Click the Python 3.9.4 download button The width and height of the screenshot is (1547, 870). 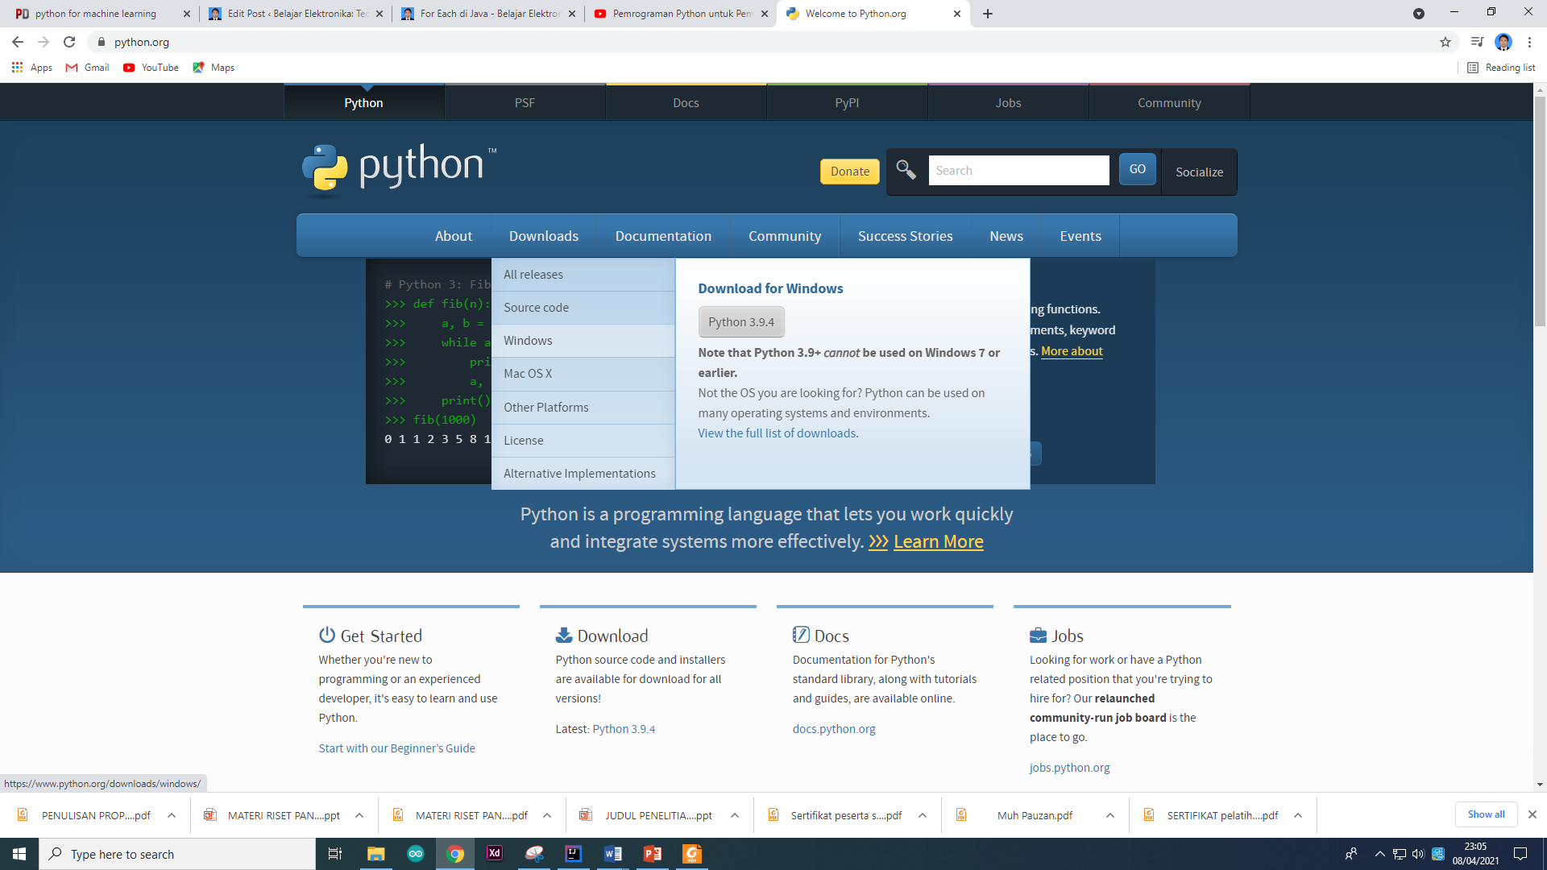pos(741,322)
